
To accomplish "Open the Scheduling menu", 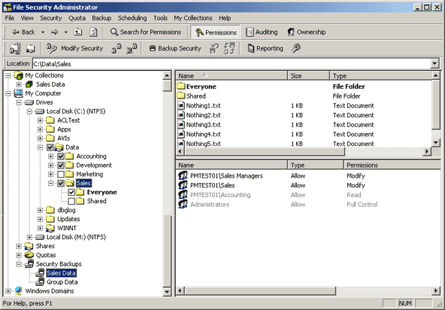I will coord(132,18).
